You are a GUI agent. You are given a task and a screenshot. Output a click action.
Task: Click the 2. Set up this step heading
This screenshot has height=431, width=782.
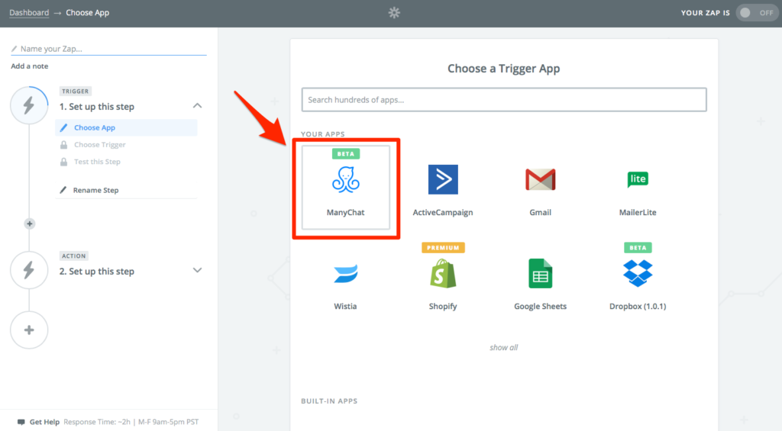click(x=97, y=272)
